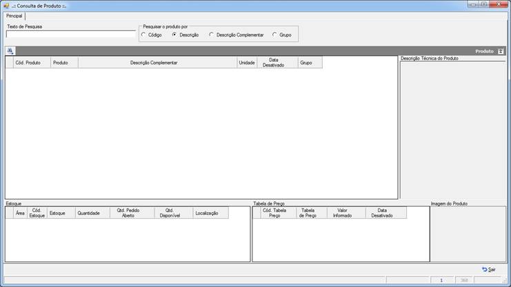The width and height of the screenshot is (511, 287).
Task: Minimize the Consulta de Produto window
Action: pos(473,4)
